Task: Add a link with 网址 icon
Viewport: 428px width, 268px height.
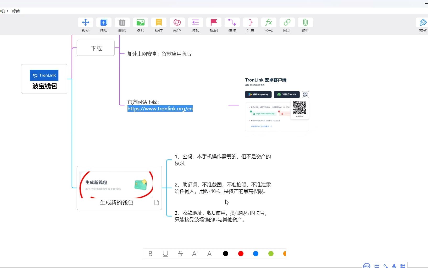Action: [x=287, y=23]
